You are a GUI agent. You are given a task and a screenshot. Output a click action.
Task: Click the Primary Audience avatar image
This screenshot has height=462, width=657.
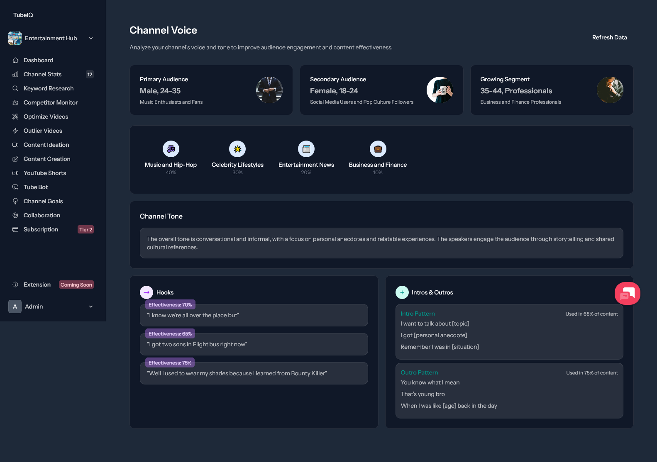tap(269, 90)
